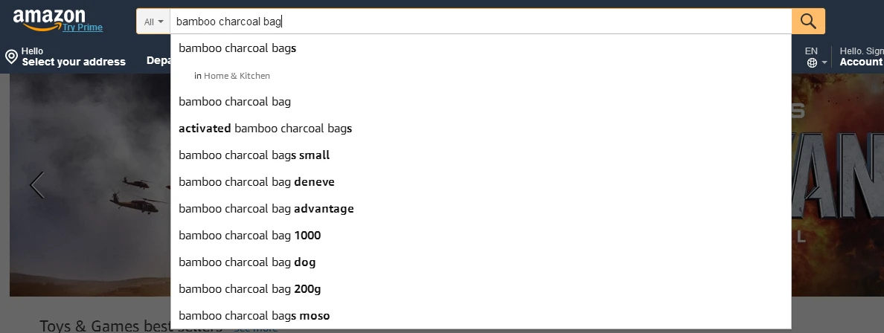
Task: Click the location pin address icon
Action: click(11, 56)
